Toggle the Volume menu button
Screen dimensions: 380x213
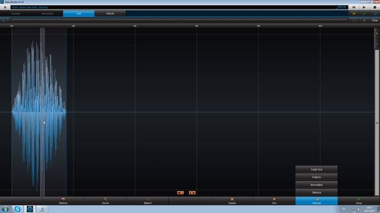(x=316, y=201)
